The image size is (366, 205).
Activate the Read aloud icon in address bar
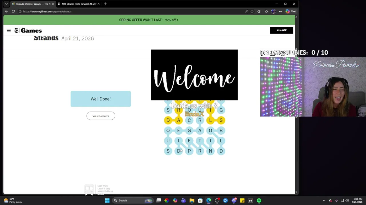tap(246, 11)
